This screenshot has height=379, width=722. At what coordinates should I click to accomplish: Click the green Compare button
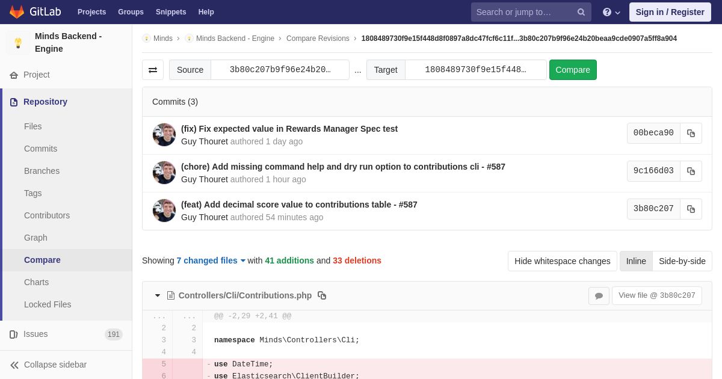[x=573, y=70]
